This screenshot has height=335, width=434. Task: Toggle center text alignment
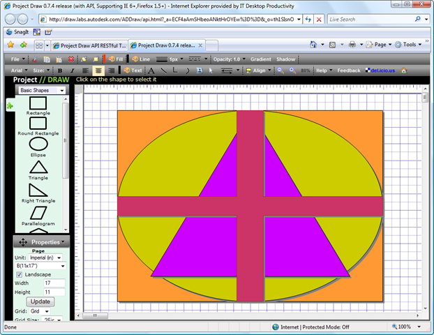coord(98,70)
